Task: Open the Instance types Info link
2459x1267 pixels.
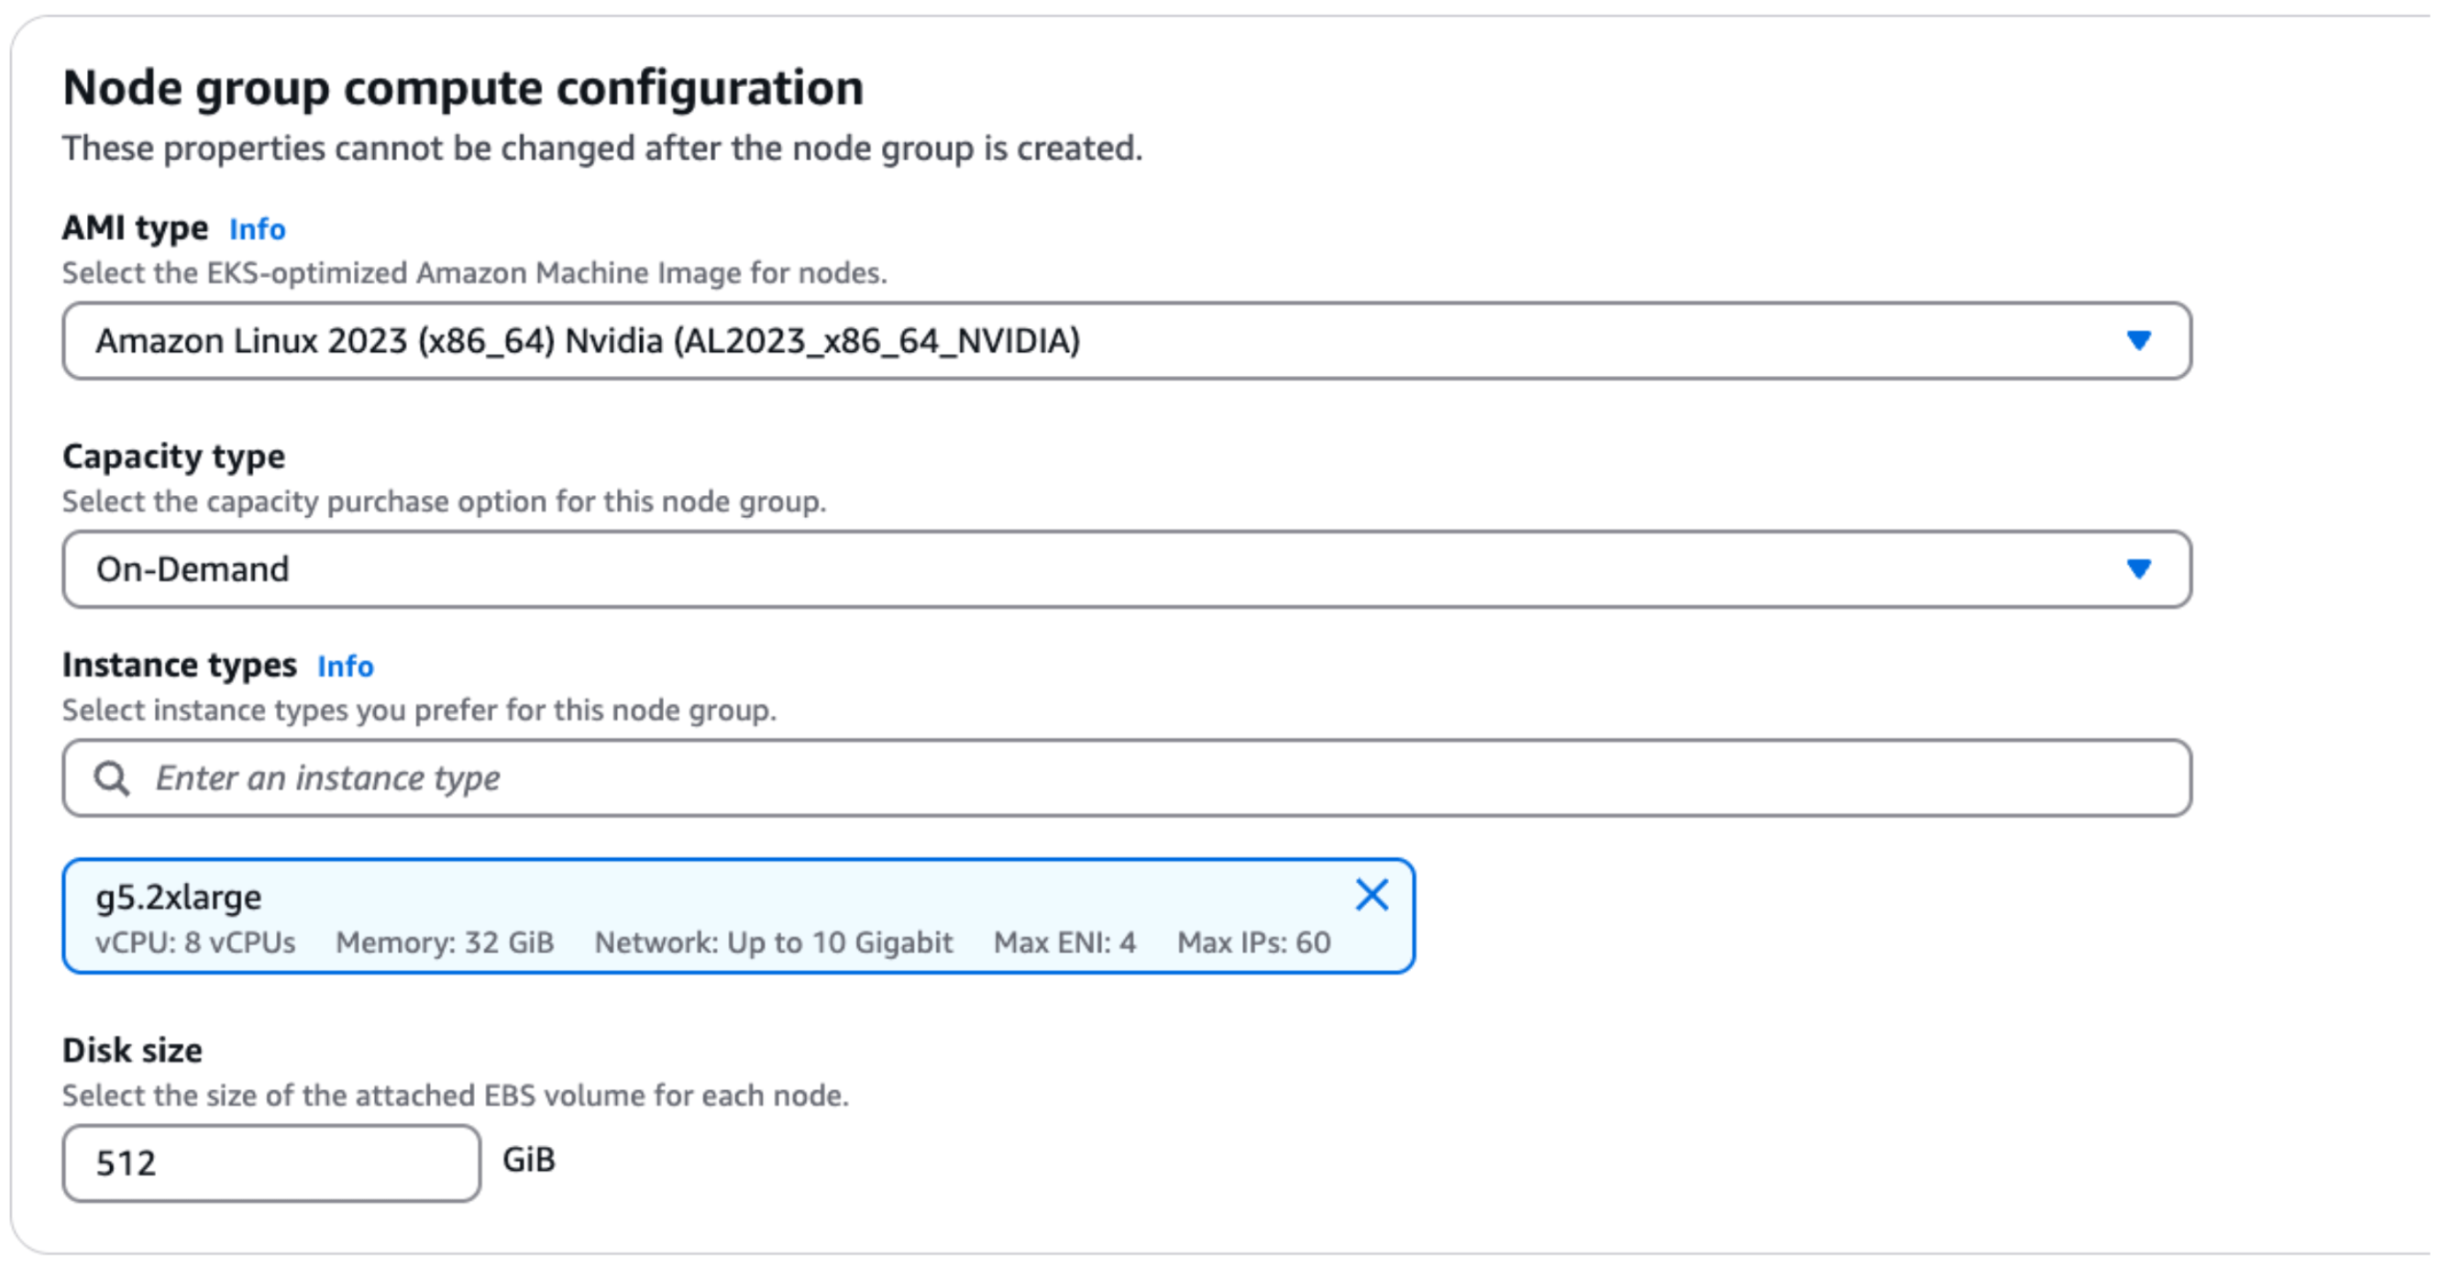Action: pos(345,666)
